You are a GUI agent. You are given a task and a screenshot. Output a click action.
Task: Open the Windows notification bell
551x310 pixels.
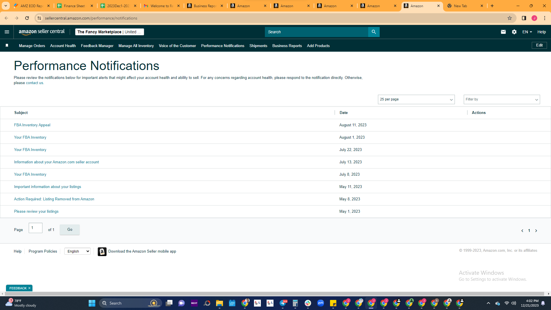coord(543,303)
